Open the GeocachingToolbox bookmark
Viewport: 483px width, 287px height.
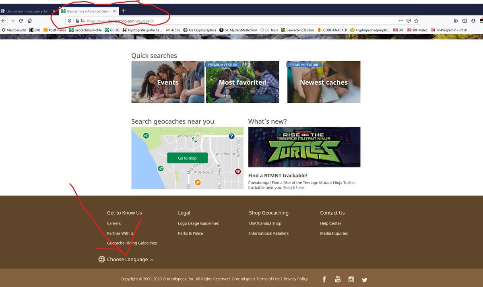coord(298,30)
